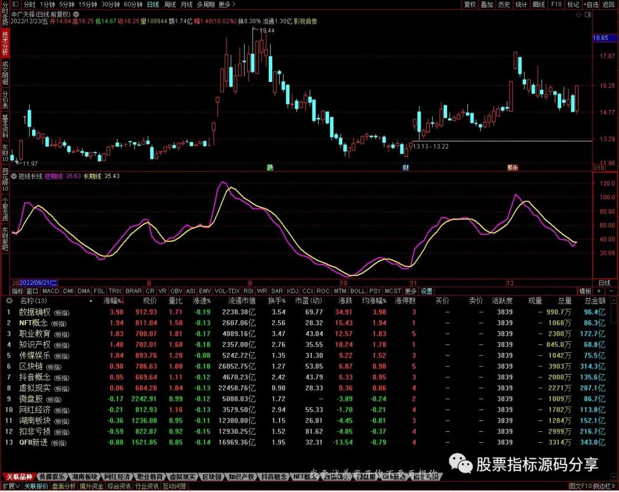Open the gear settings icon in list header
This screenshot has height=492, width=619.
pyautogui.click(x=9, y=301)
